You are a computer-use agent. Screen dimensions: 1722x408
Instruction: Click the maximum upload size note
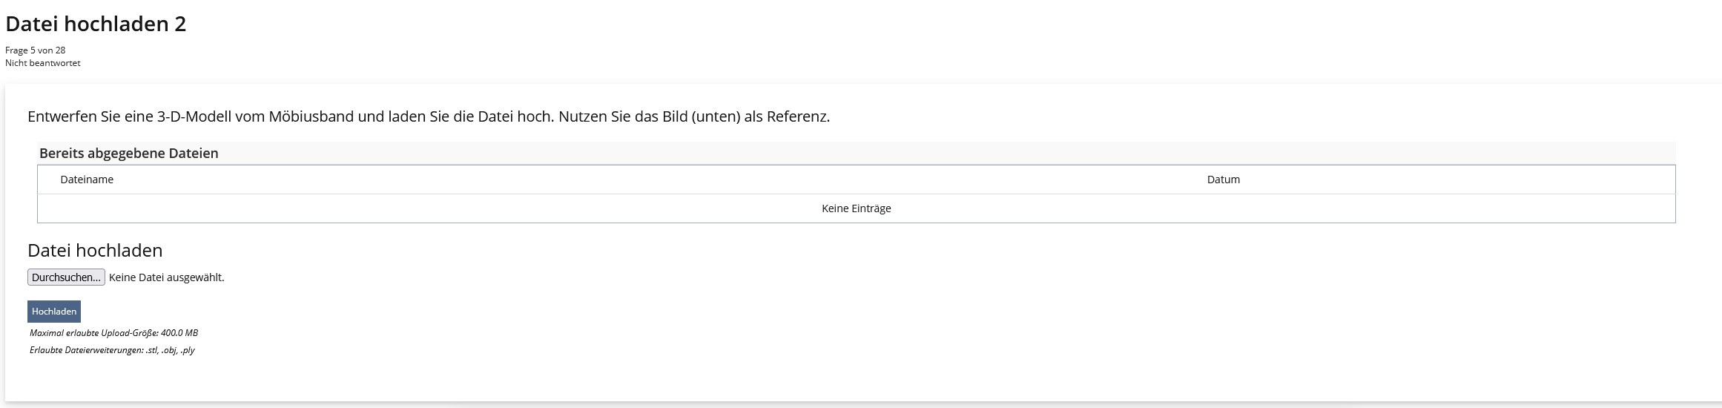113,333
